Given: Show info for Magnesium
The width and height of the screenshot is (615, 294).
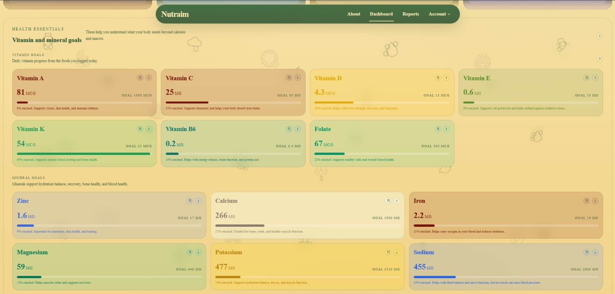Looking at the screenshot, I should coord(198,252).
